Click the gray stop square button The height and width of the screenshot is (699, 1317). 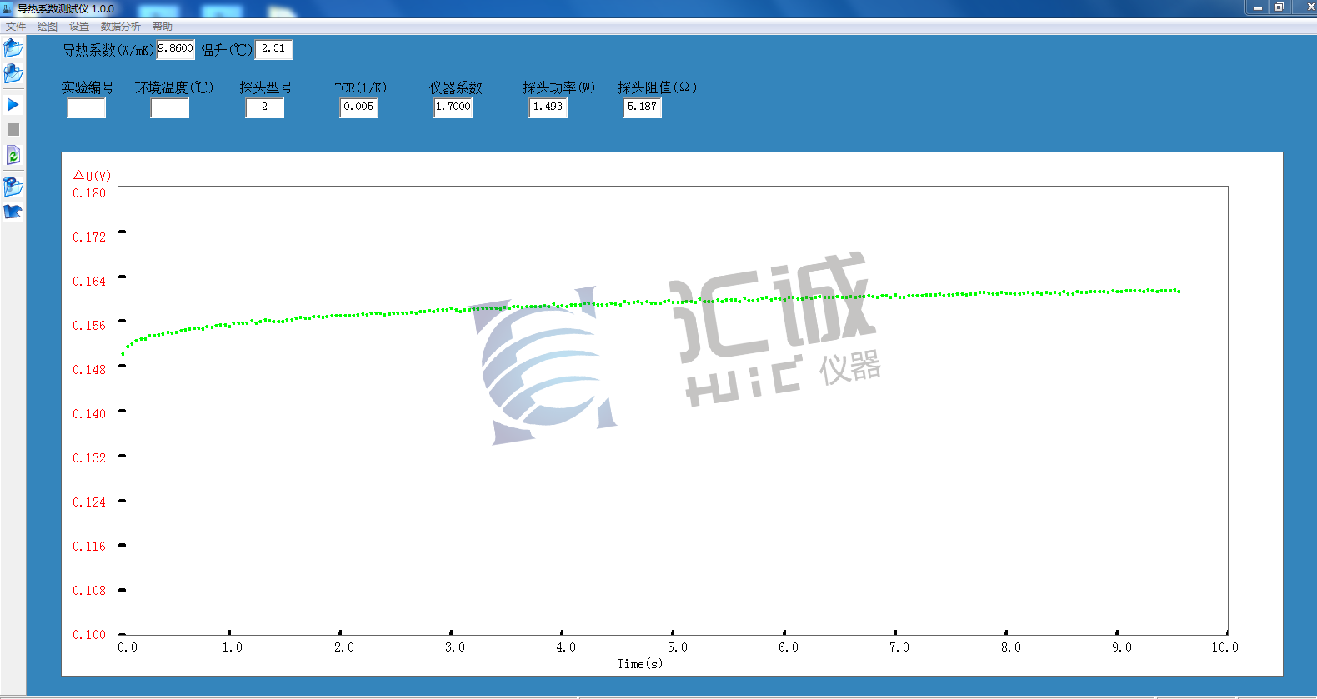coord(13,129)
